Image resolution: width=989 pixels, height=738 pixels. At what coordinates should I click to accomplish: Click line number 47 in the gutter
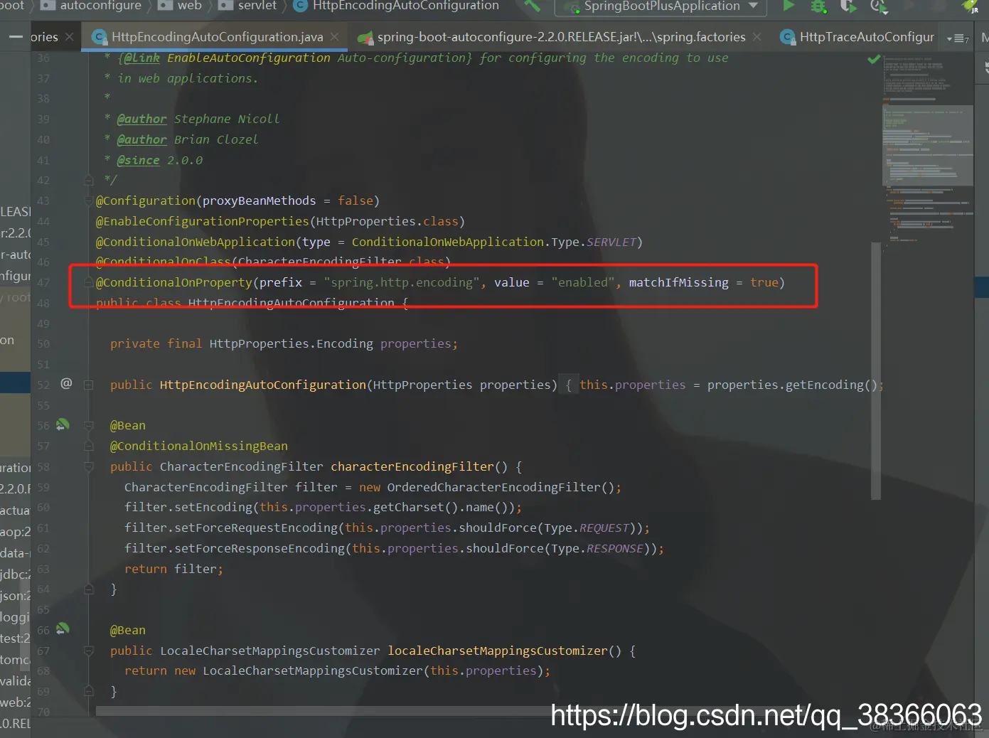click(x=43, y=282)
